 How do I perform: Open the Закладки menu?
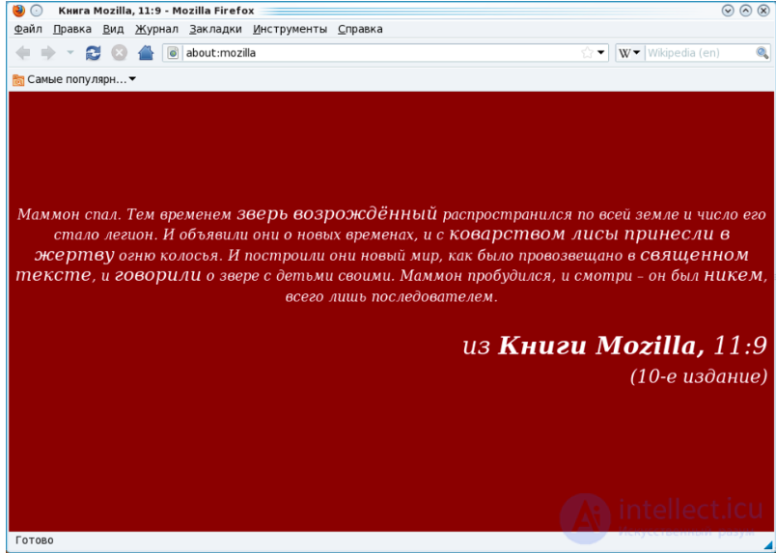tap(215, 29)
